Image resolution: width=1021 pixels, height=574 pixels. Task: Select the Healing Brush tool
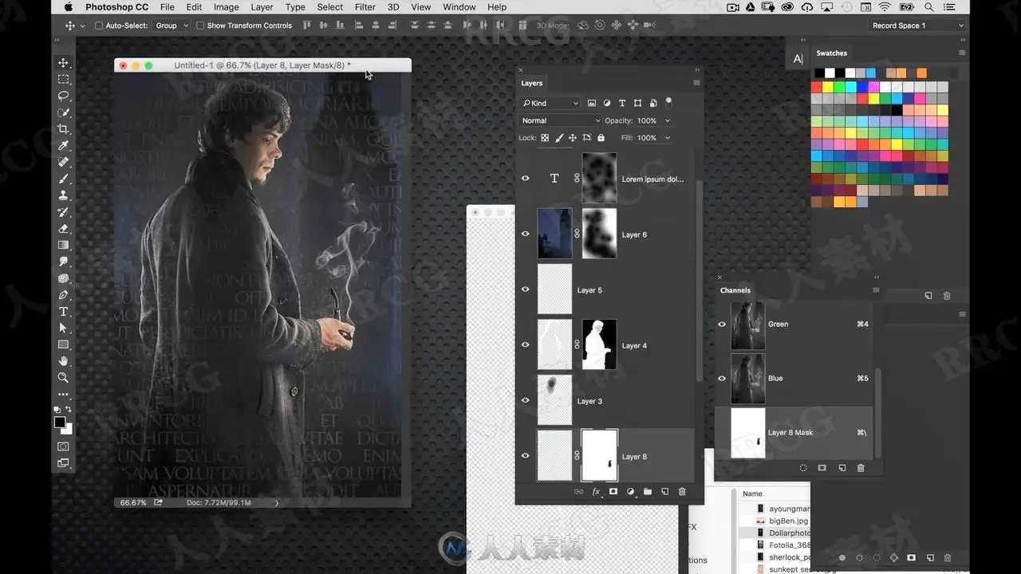point(63,162)
